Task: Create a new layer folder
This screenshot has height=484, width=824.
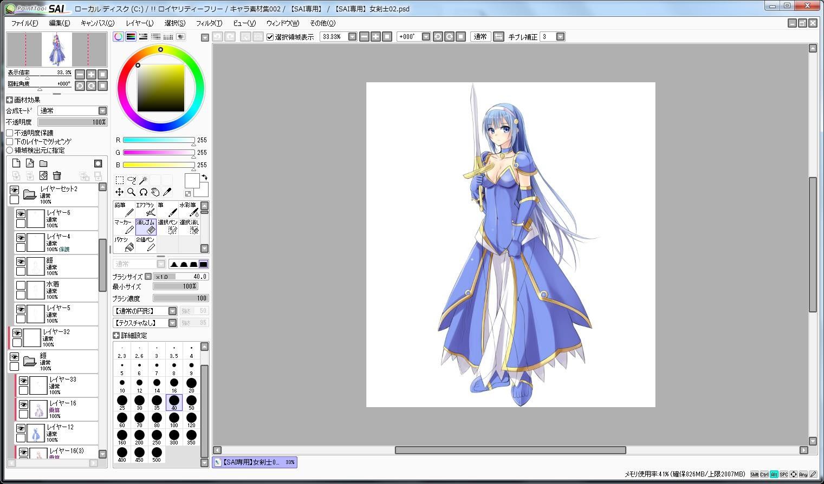Action: (43, 163)
